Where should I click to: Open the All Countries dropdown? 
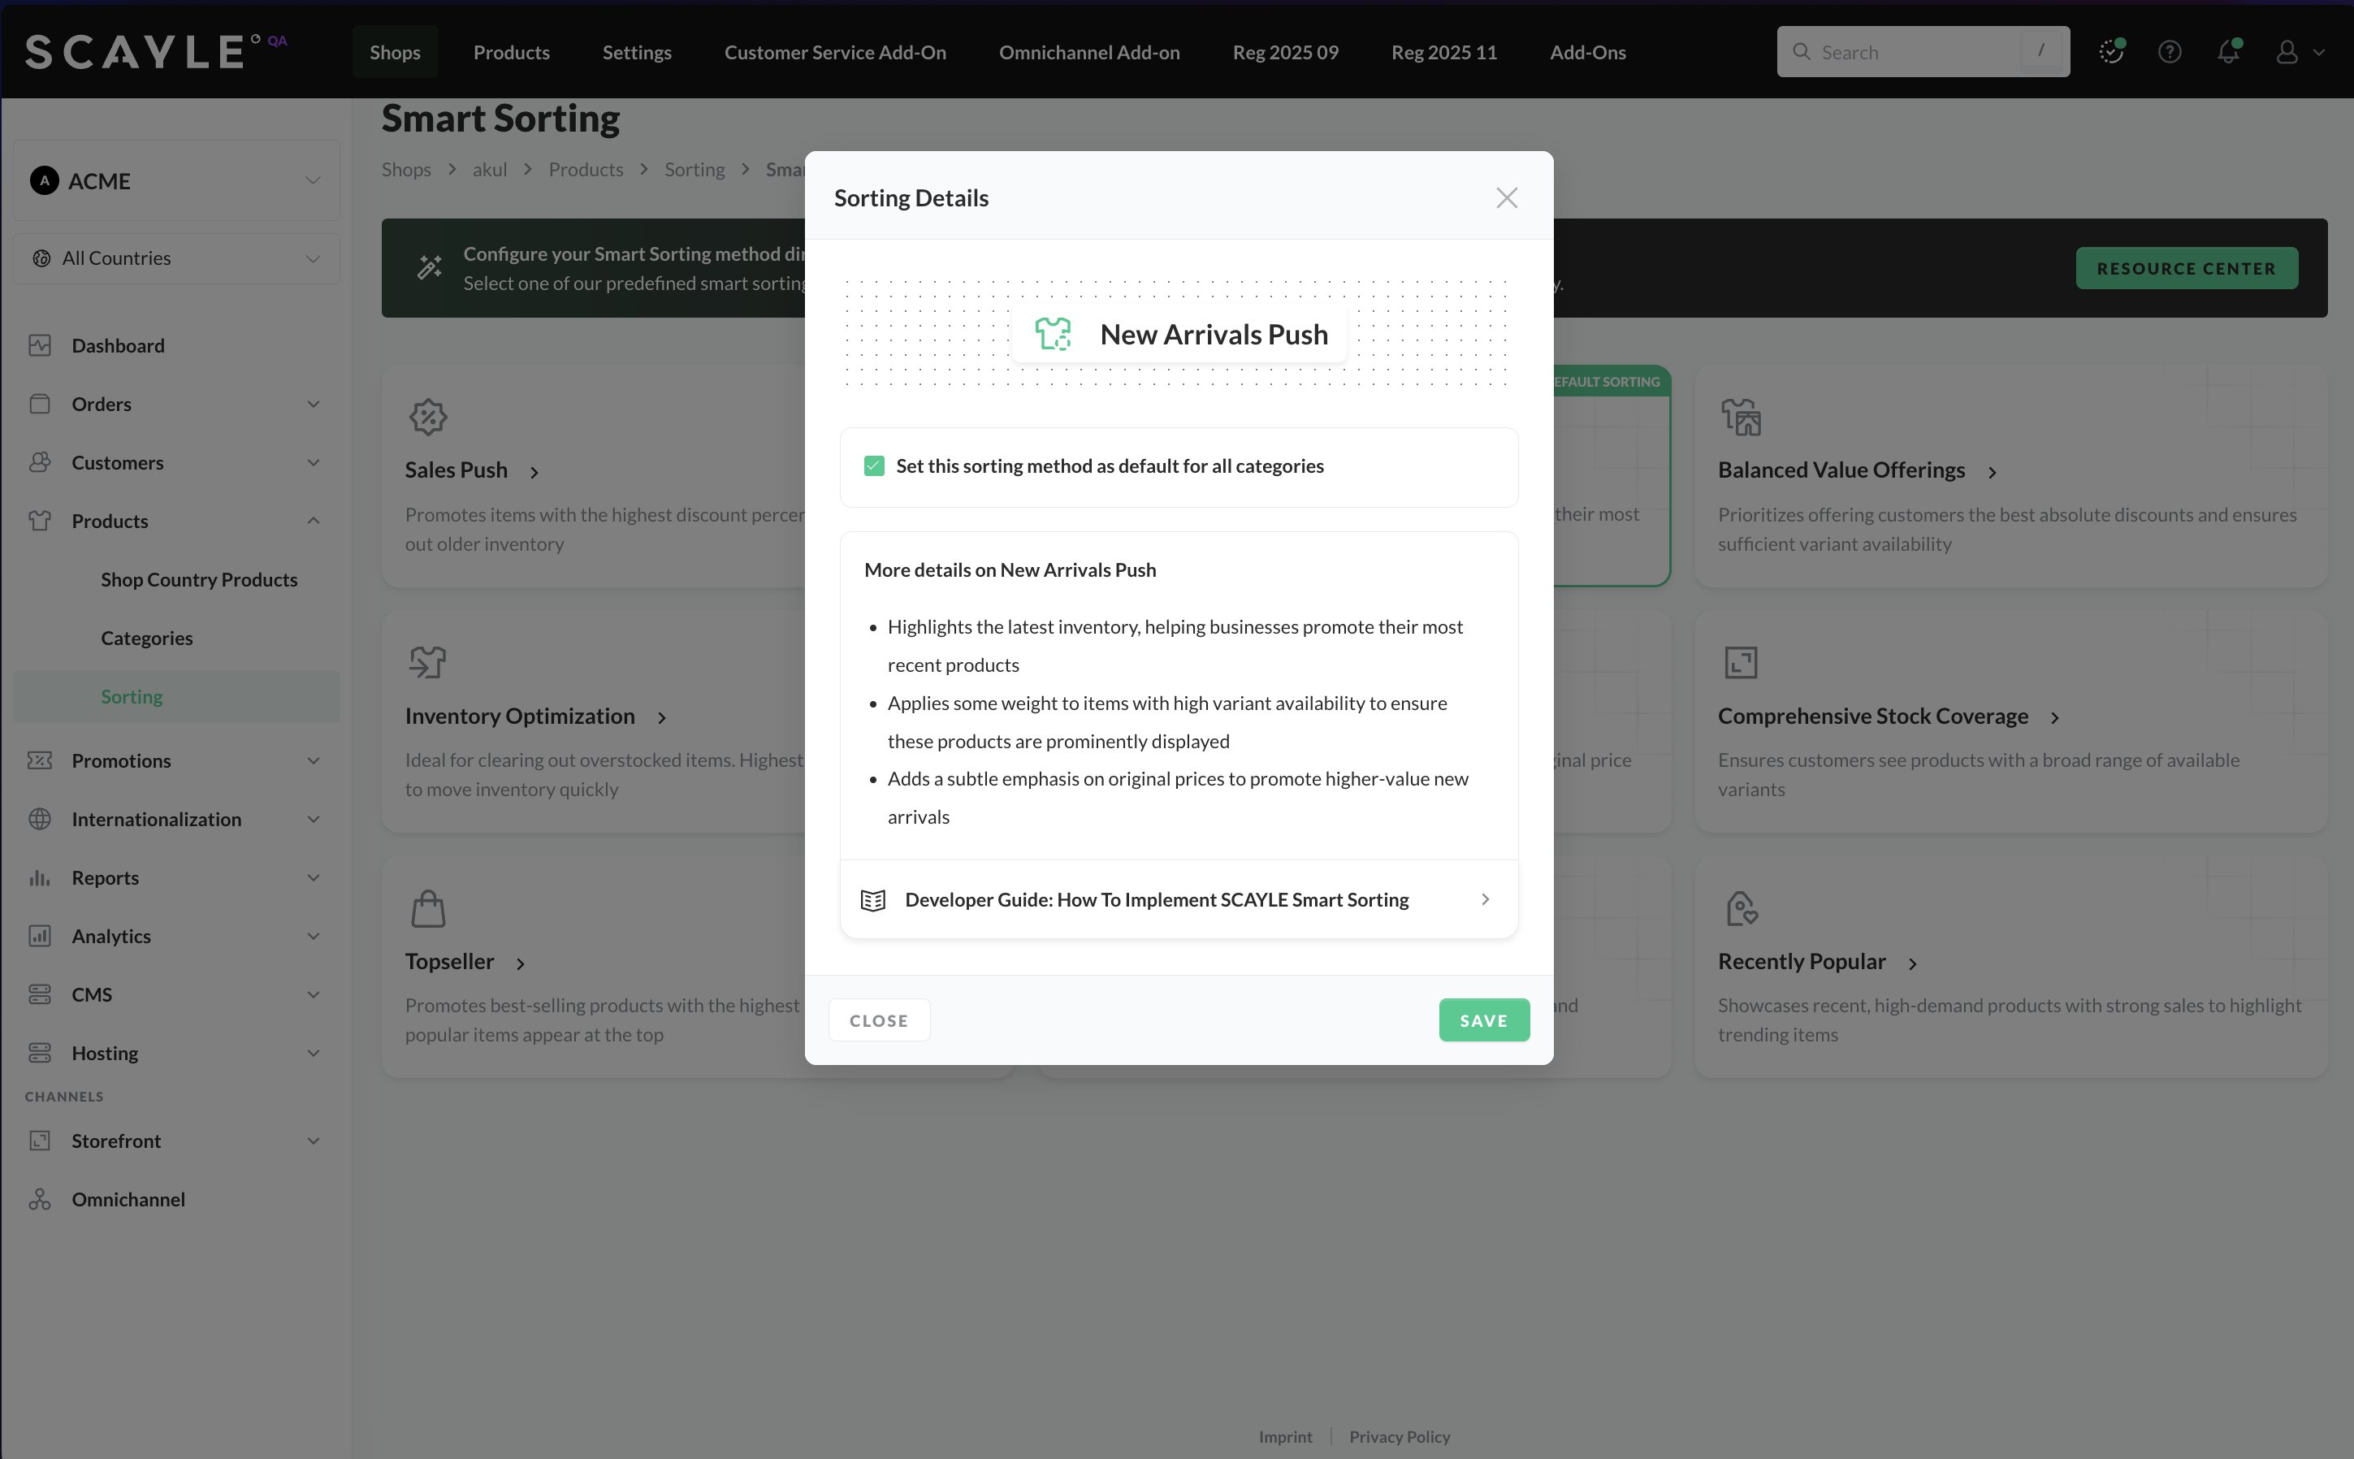click(x=178, y=258)
